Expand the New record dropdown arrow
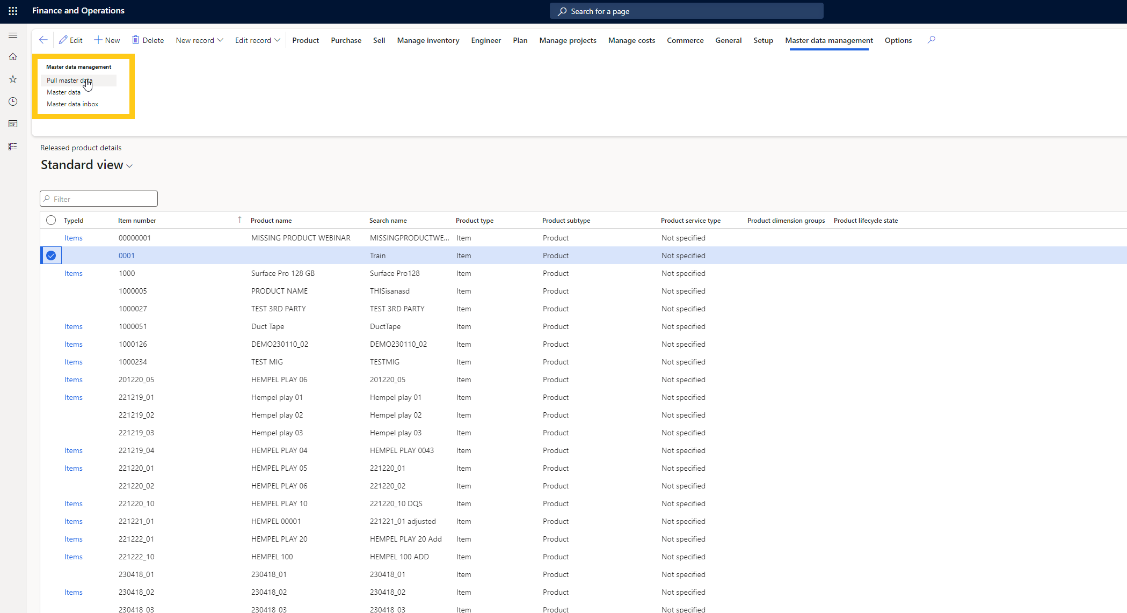1127x613 pixels. coord(220,40)
